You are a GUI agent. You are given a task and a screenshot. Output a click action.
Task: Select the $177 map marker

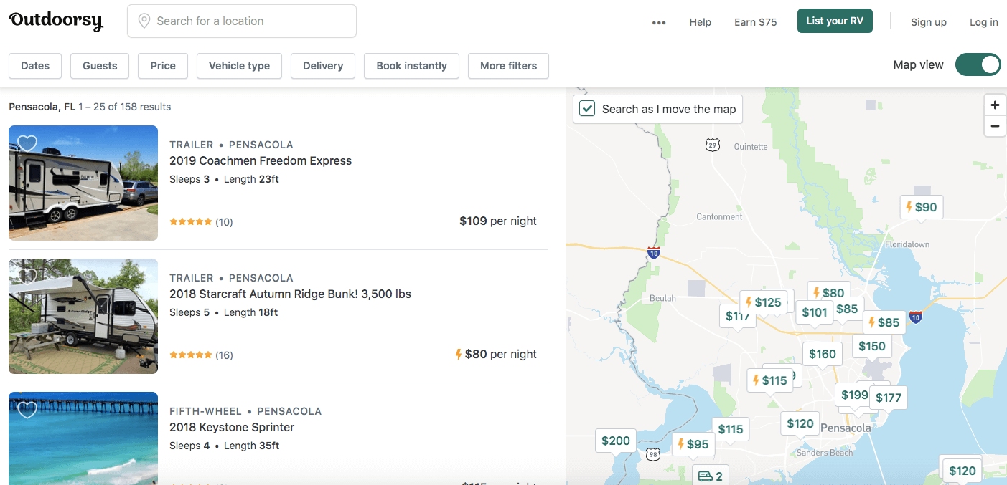click(889, 398)
